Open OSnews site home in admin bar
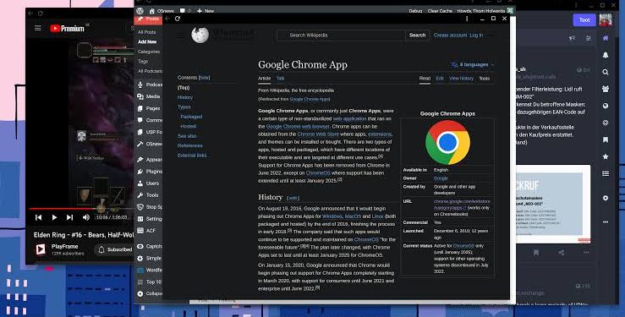The height and width of the screenshot is (317, 625). (162, 11)
